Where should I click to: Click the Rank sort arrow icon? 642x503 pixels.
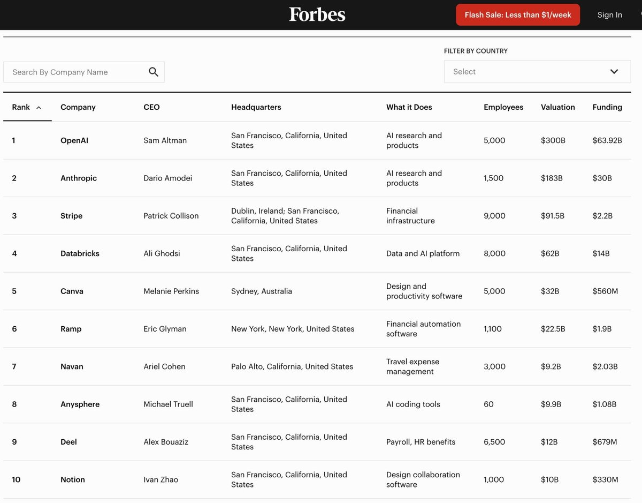pos(39,108)
